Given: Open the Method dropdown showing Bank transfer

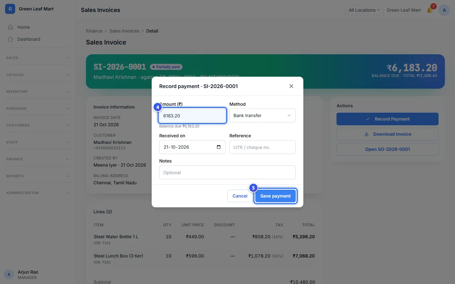Looking at the screenshot, I should pos(262,115).
